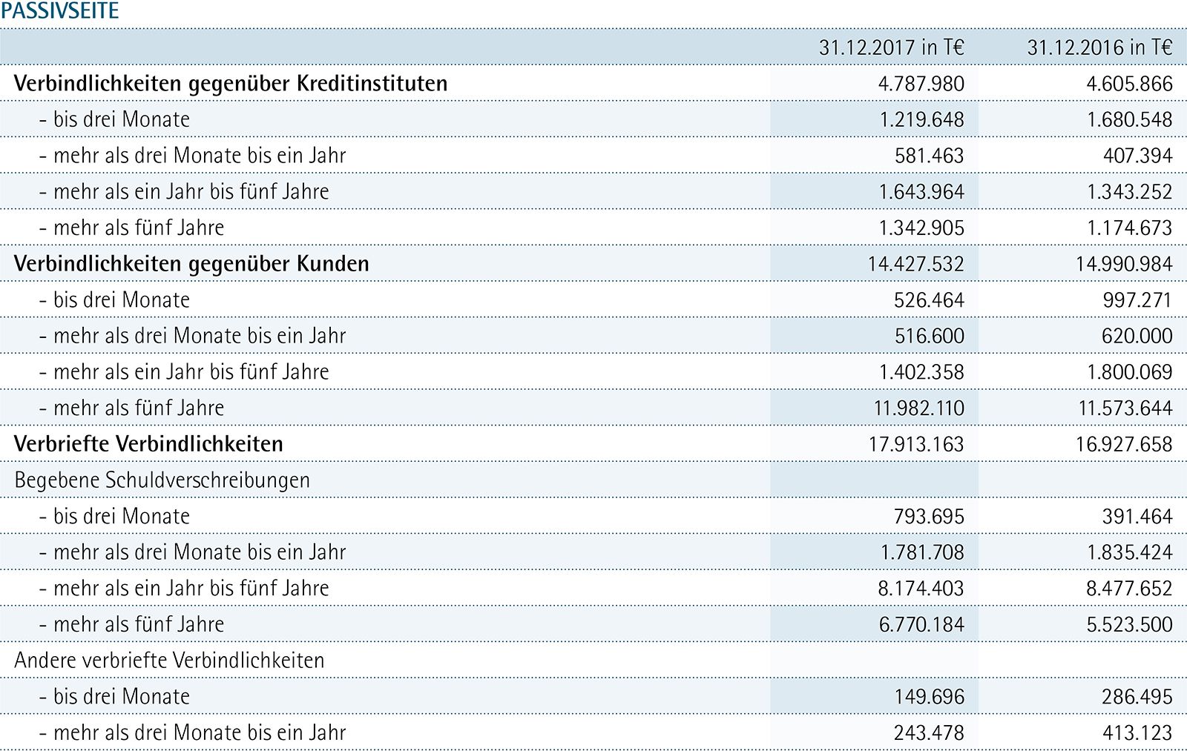Click the Verbindlichkeiten gegenüber Kunden row label
This screenshot has width=1187, height=751.
point(191,264)
